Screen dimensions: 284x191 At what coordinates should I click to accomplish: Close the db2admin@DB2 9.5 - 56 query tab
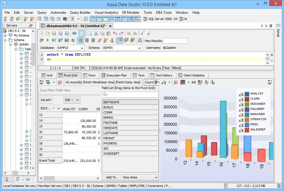coord(110,26)
